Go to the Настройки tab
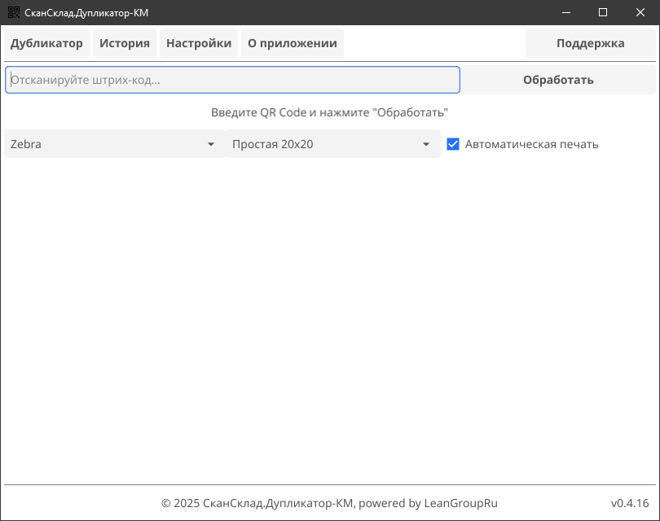 (x=199, y=43)
